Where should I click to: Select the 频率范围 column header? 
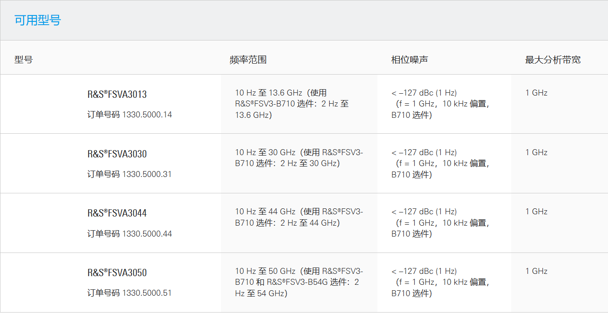coord(248,60)
